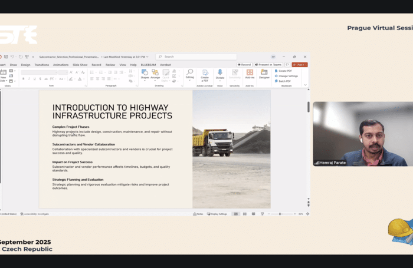Adjust the zoom slider in status bar
This screenshot has width=413, height=268.
[x=280, y=214]
